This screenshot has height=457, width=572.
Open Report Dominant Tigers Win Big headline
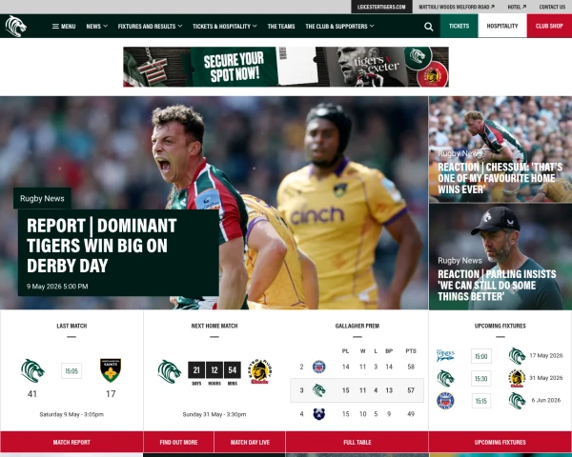coord(102,246)
